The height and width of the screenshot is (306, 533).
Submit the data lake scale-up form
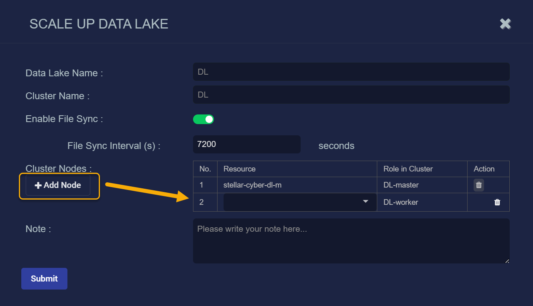44,279
